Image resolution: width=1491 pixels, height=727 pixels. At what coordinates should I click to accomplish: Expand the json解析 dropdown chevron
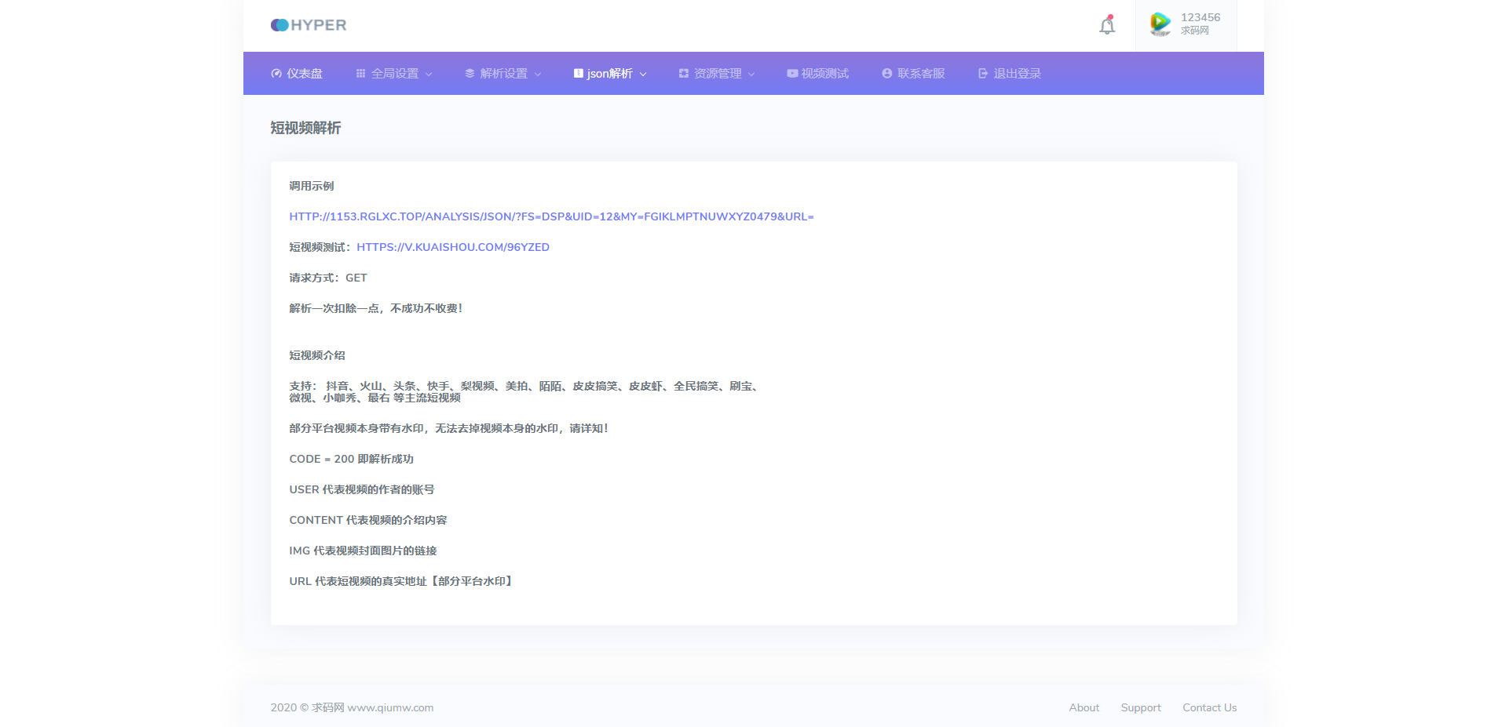pos(643,75)
